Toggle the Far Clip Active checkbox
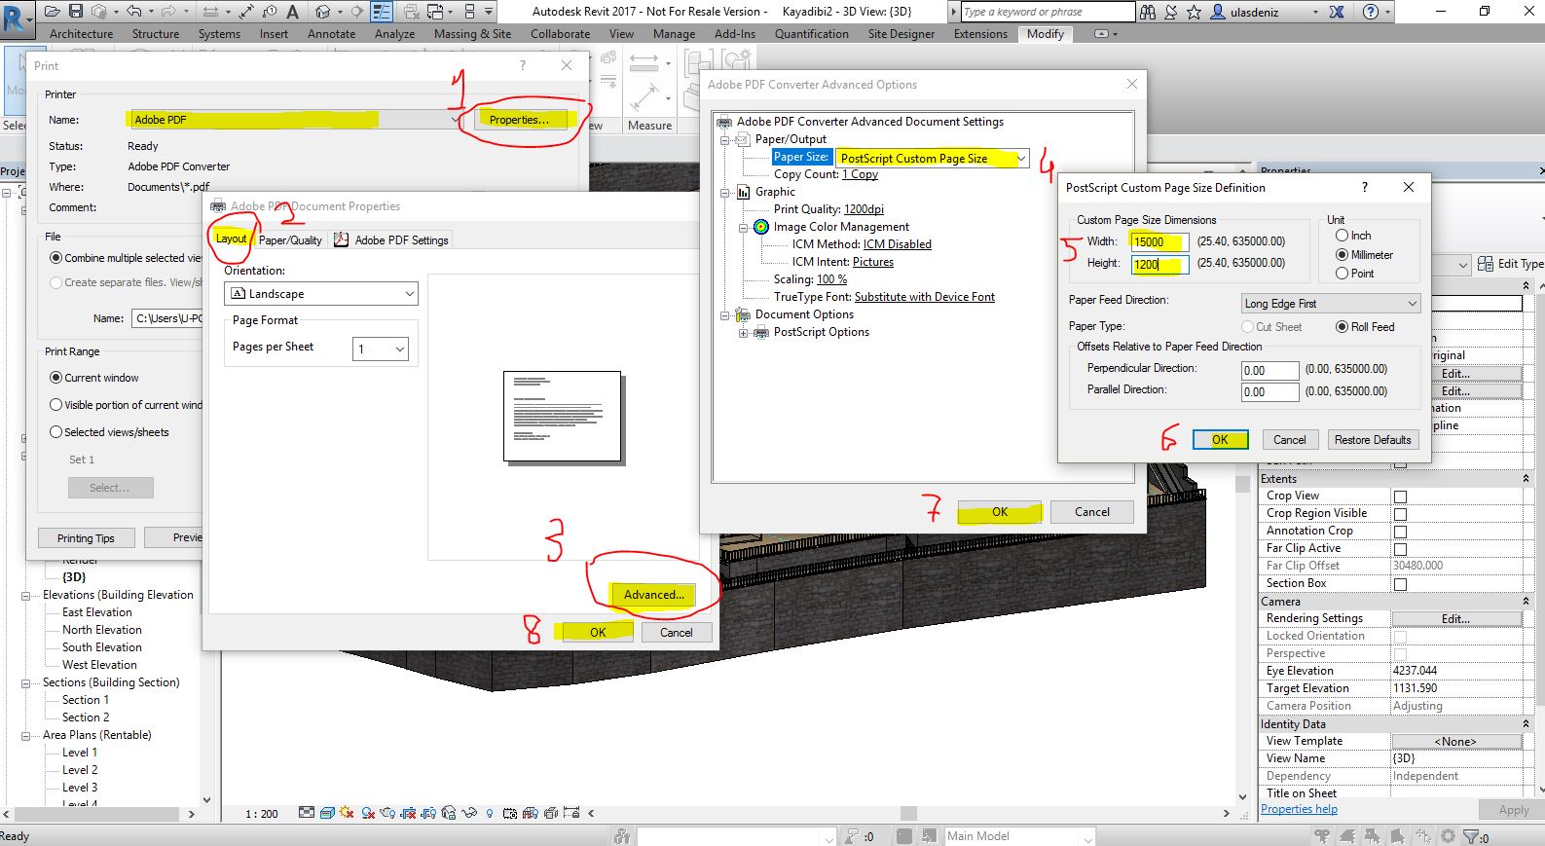The height and width of the screenshot is (846, 1545). click(x=1400, y=549)
